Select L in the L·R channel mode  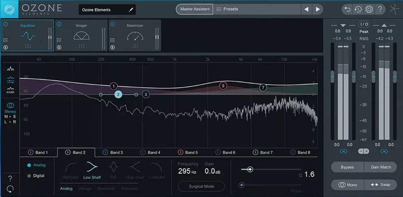pyautogui.click(x=5, y=122)
